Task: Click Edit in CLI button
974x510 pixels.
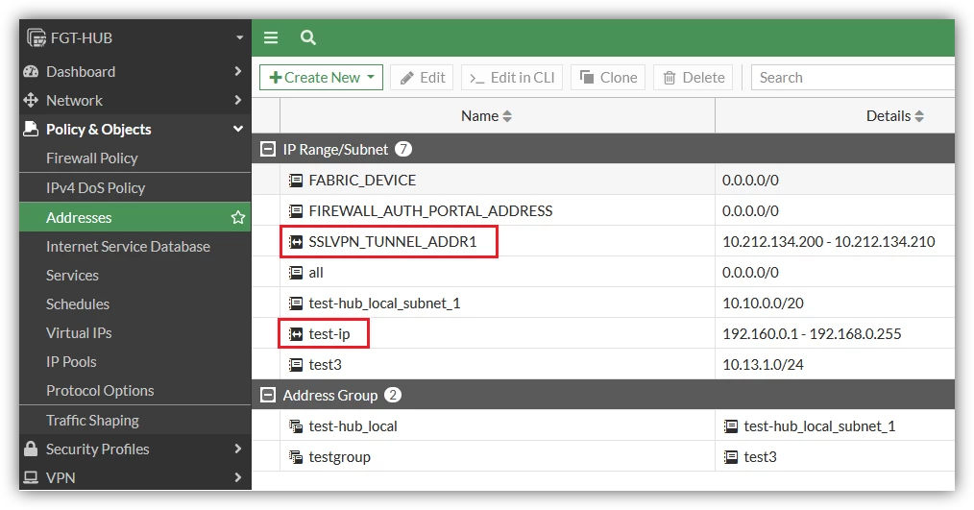Action: (512, 78)
